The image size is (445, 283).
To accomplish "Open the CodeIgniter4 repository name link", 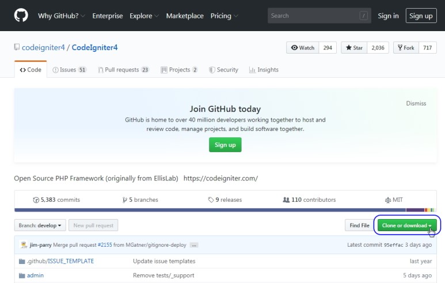I will (94, 47).
